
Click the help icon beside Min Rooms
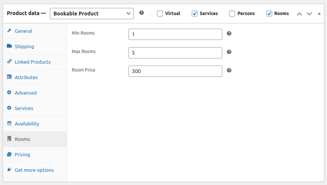tap(229, 34)
